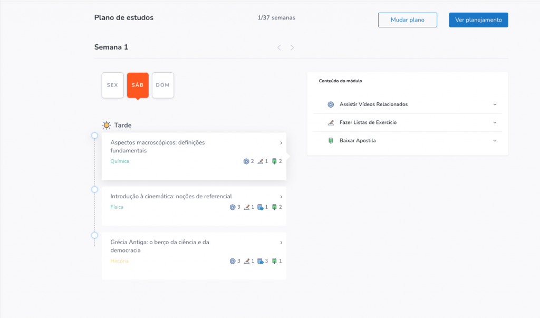This screenshot has width=540, height=318.
Task: Open the Aspectos macroscópicos module card
Action: point(194,156)
